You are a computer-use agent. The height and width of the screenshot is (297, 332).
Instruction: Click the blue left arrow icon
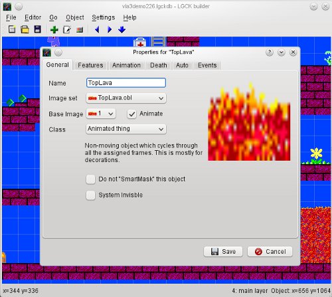point(97,29)
